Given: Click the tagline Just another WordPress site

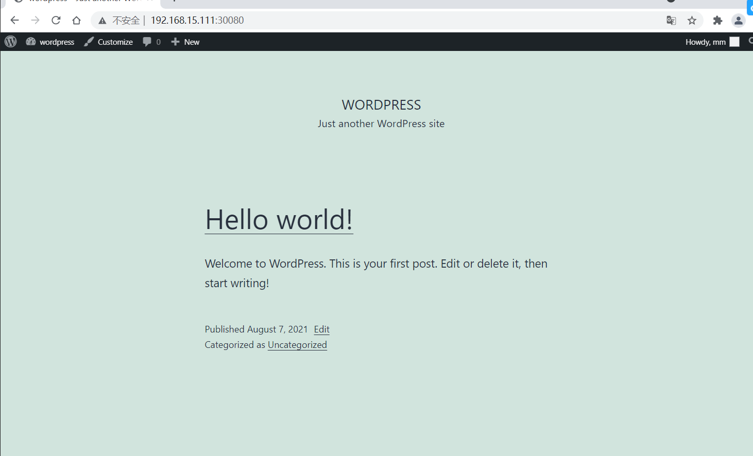Looking at the screenshot, I should coord(381,124).
